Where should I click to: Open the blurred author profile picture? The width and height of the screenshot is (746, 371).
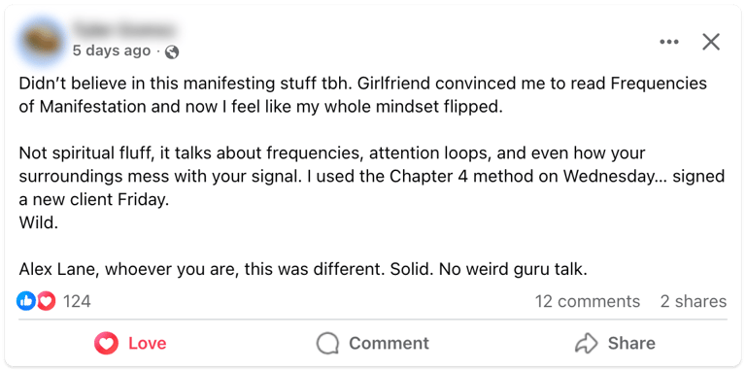pos(42,42)
